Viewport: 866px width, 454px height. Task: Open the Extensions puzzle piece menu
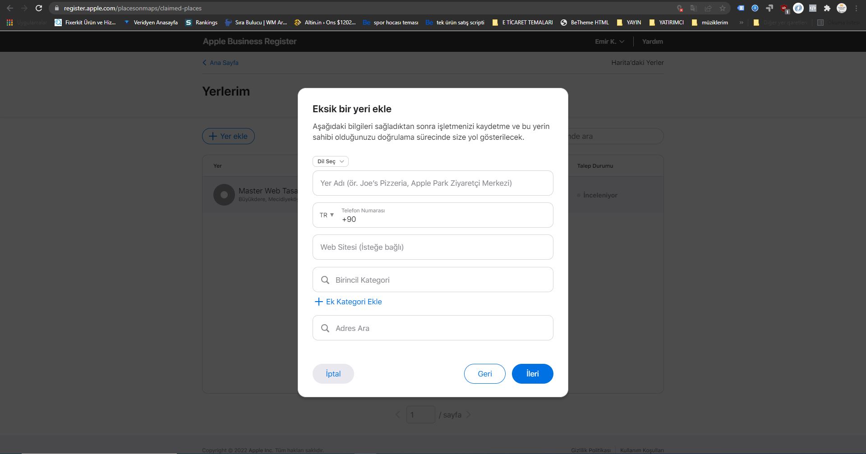click(x=827, y=8)
